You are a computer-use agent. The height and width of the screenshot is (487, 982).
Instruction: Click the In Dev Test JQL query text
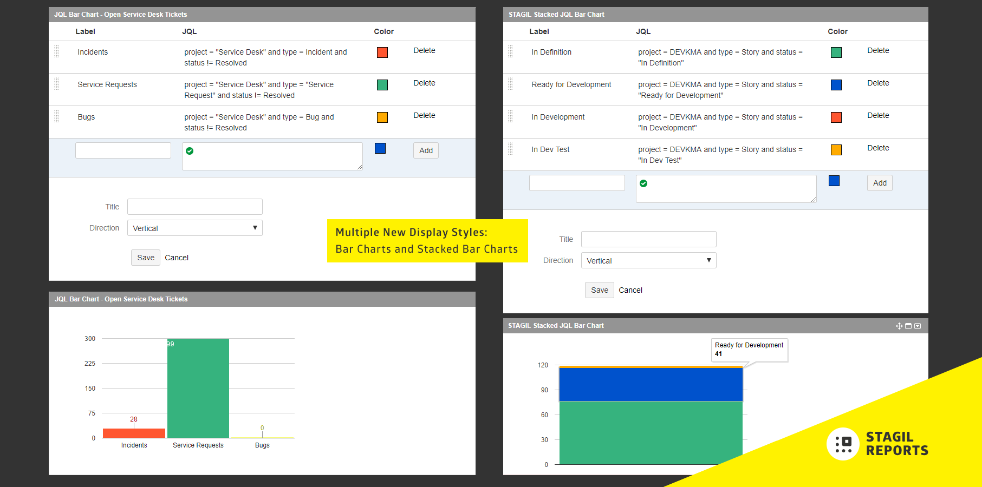point(720,155)
